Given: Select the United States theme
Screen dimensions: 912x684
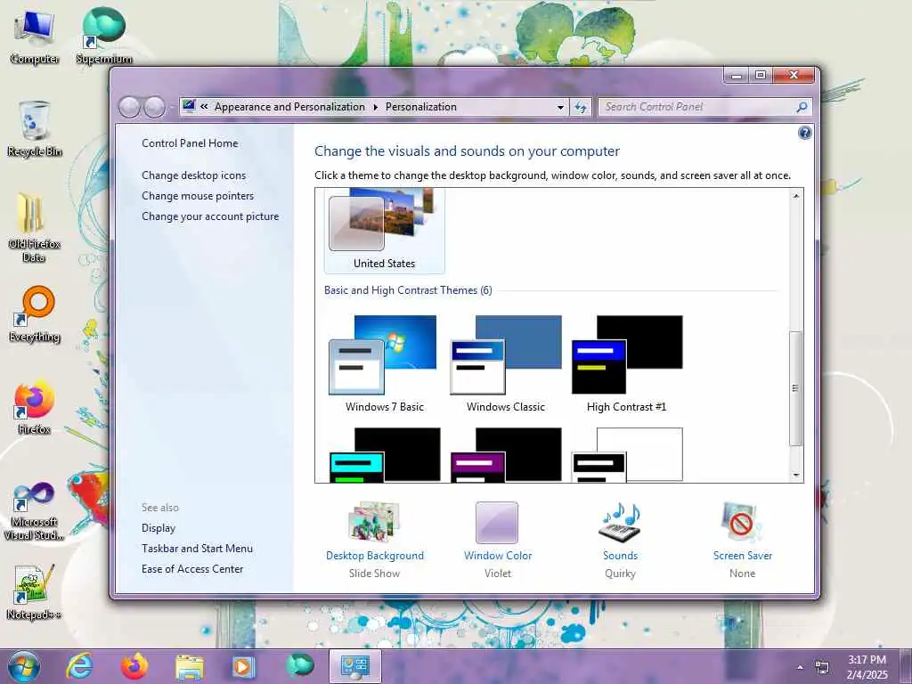Looking at the screenshot, I should click(385, 231).
